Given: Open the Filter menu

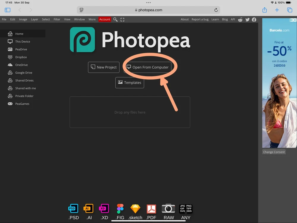Looking at the screenshot, I should point(57,19).
